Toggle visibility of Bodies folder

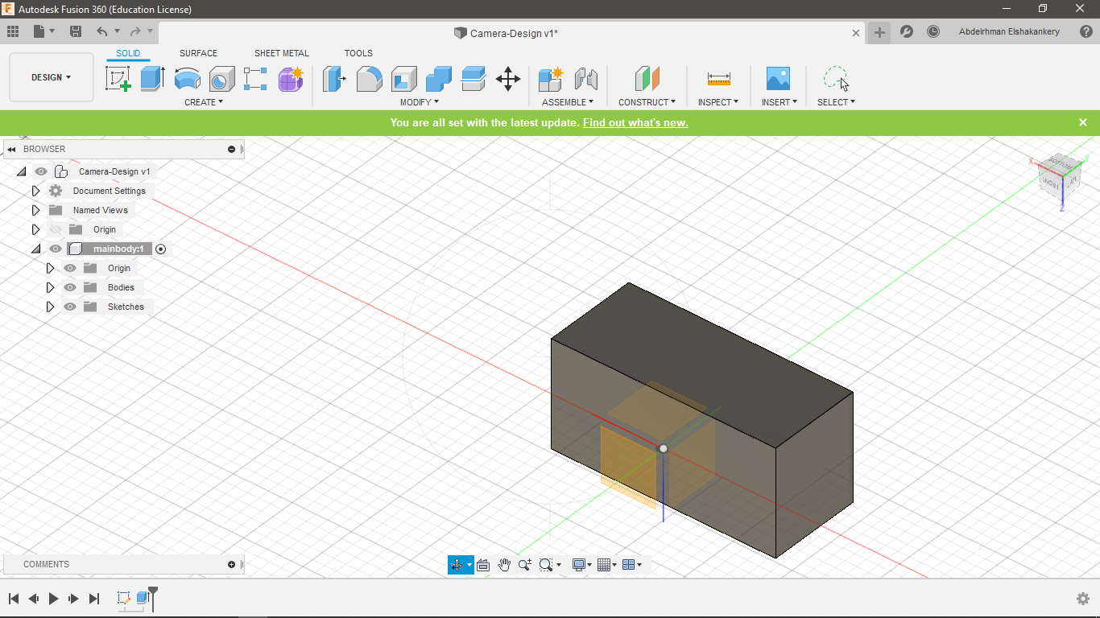70,287
